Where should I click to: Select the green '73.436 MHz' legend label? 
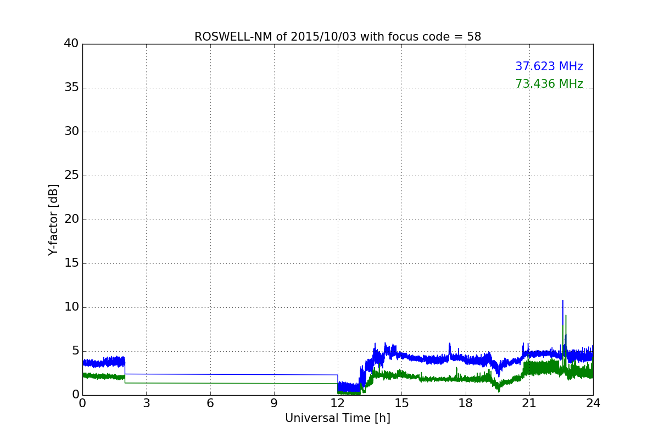pos(549,84)
